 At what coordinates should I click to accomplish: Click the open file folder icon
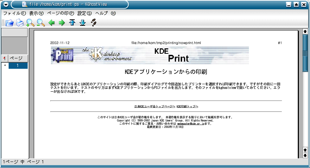[9, 23]
